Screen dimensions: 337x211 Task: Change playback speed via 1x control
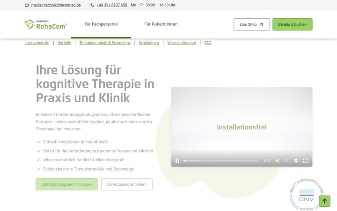286,160
